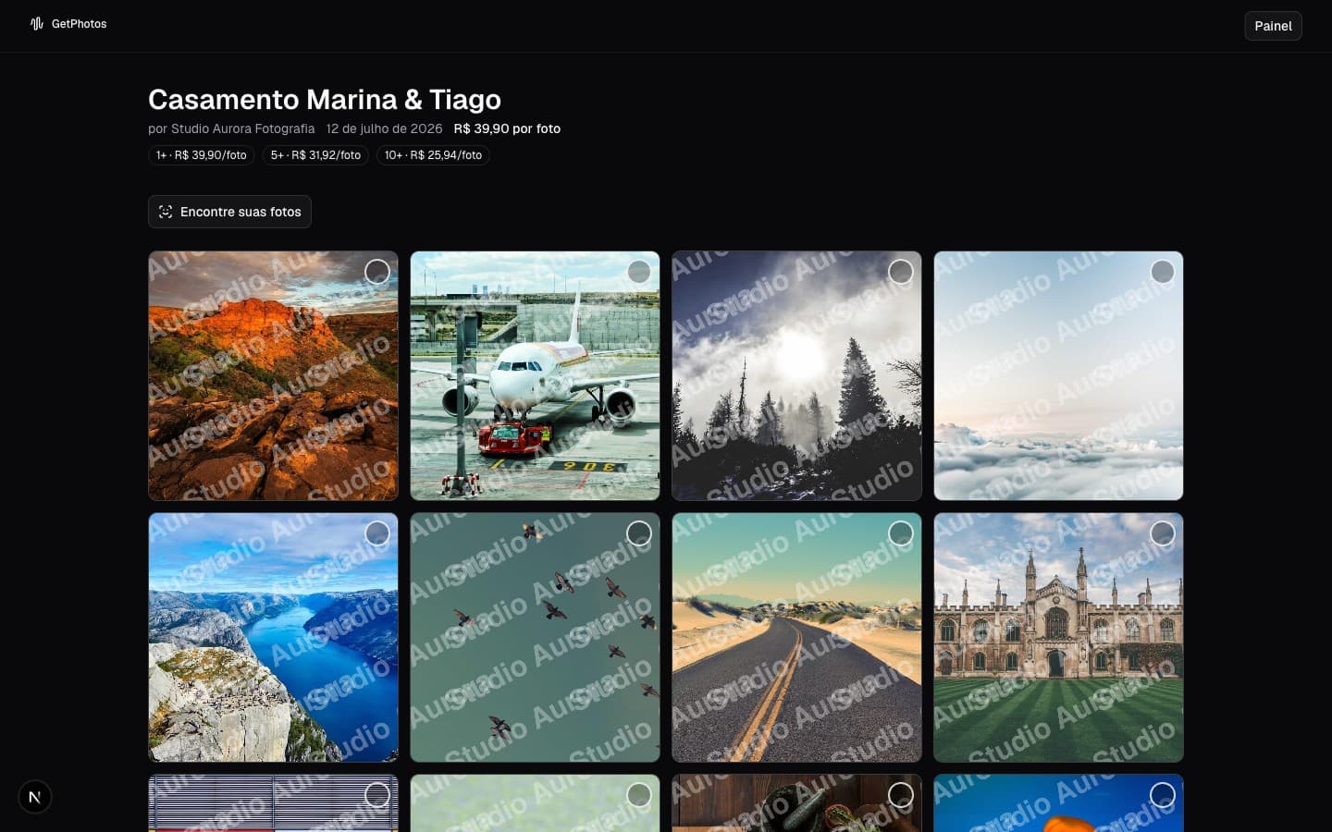Click the date 12 de julho de 2026
1332x832 pixels.
click(x=384, y=128)
